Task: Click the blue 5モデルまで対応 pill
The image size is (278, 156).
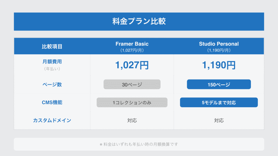Action: (219, 102)
